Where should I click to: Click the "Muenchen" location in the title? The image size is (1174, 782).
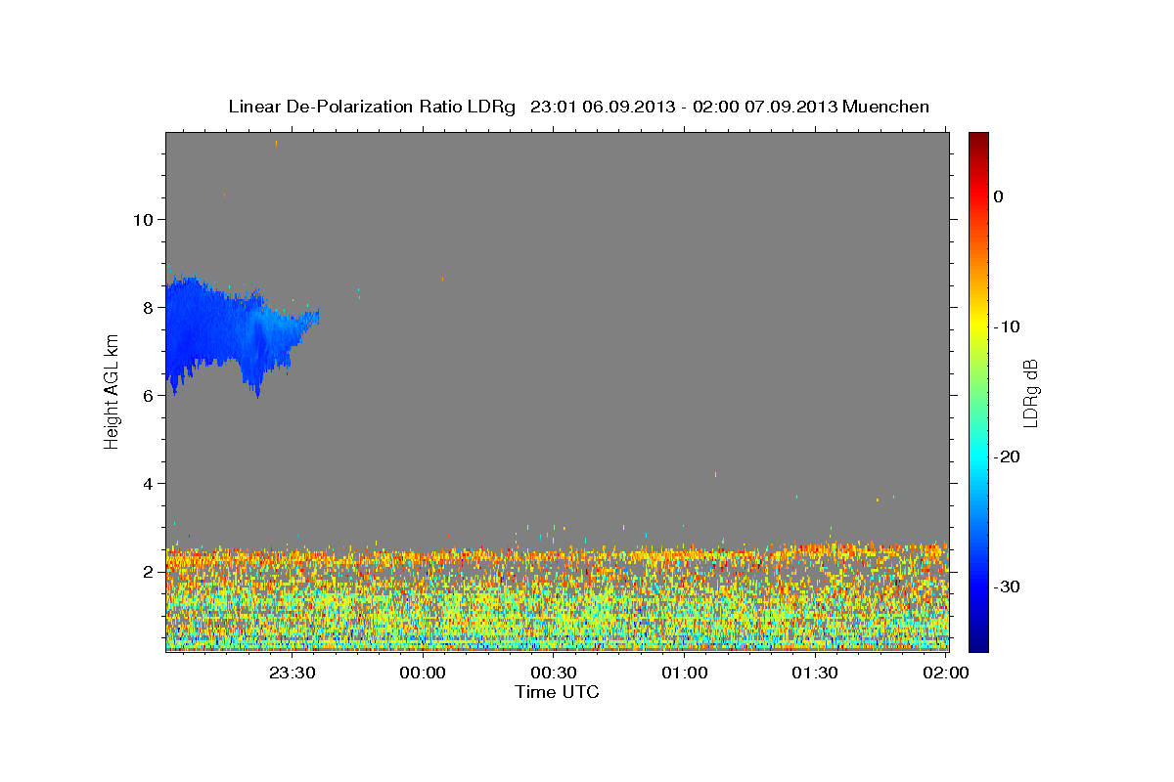point(886,107)
